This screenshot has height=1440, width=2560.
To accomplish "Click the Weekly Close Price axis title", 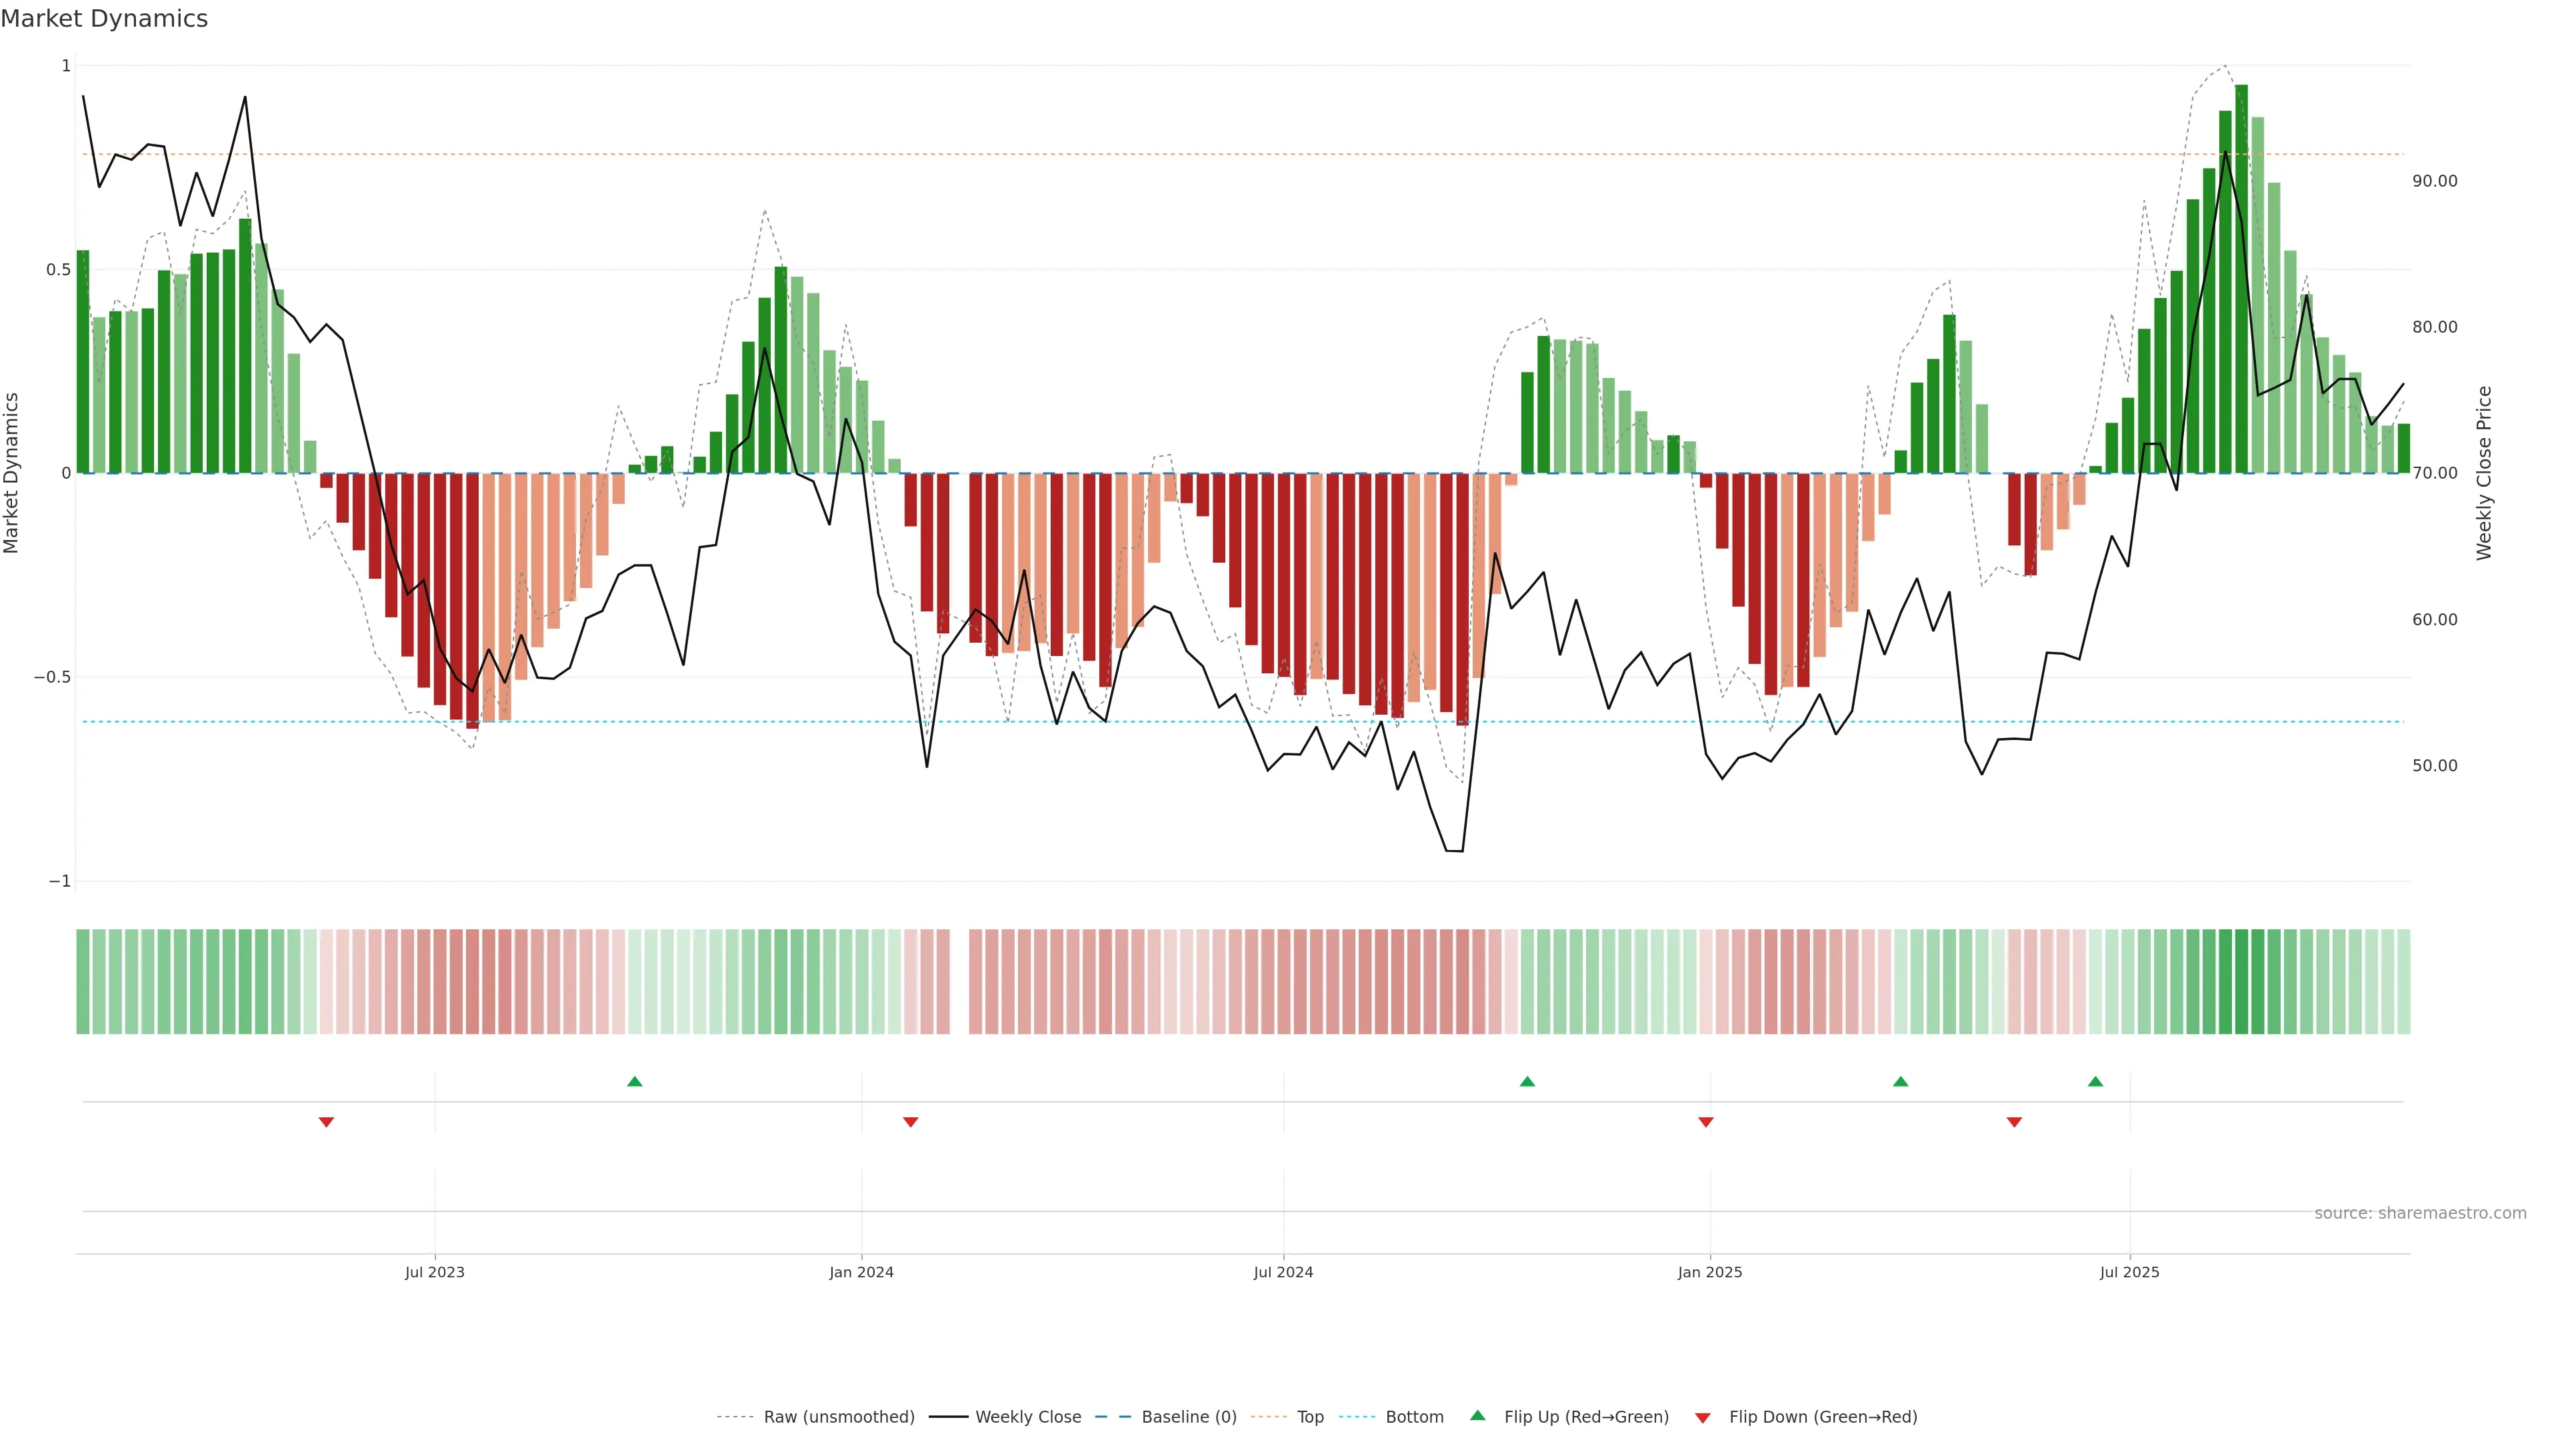I will click(x=2485, y=473).
